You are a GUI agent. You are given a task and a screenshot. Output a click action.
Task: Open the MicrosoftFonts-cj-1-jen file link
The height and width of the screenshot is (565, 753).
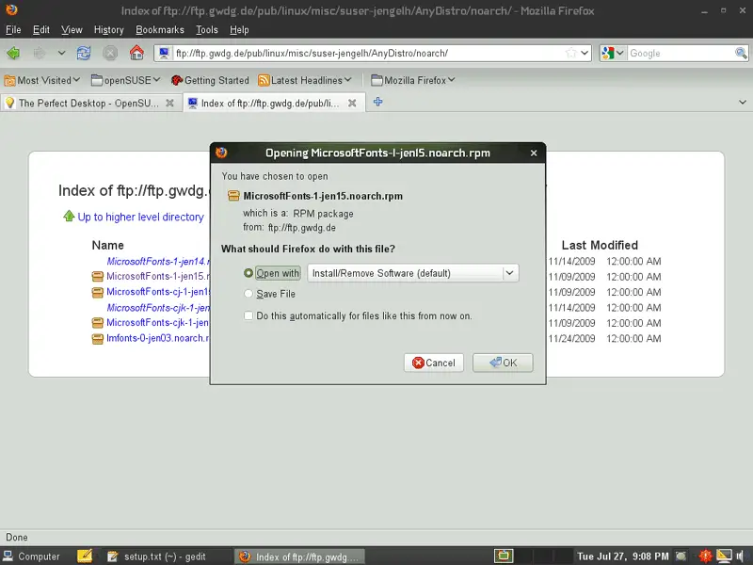pos(158,292)
